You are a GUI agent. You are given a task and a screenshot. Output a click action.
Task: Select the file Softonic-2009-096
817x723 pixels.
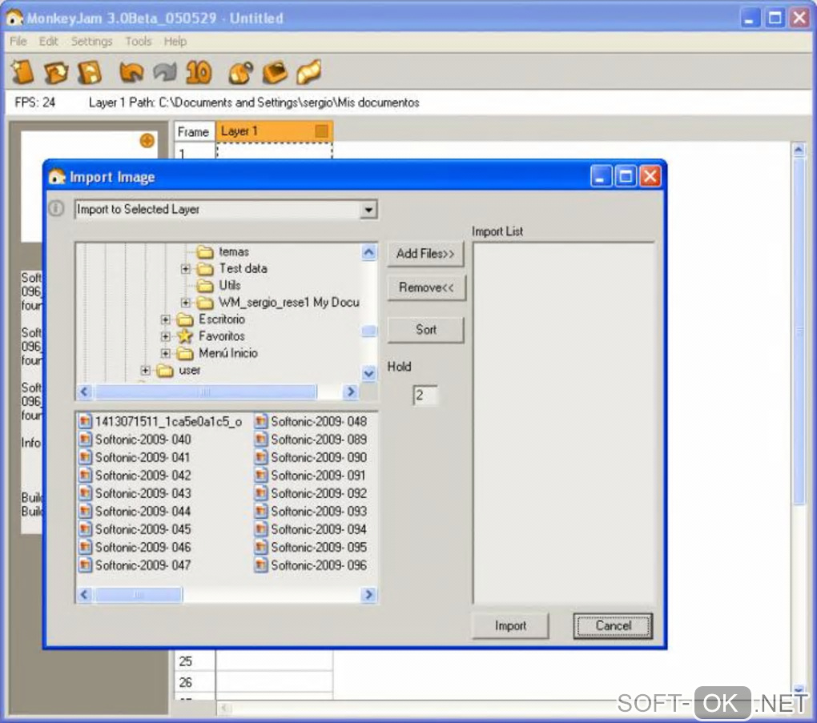(x=311, y=565)
